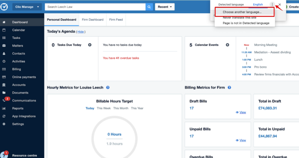Open the Review firms financials event
Viewport: 299px width, 158px height.
click(277, 74)
